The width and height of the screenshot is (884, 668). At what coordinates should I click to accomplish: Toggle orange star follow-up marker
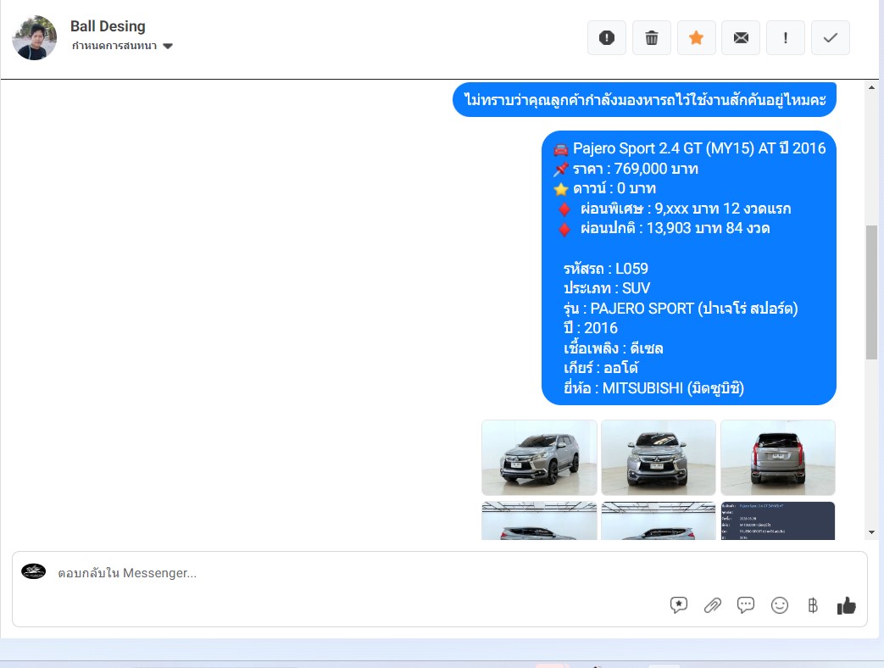tap(696, 38)
